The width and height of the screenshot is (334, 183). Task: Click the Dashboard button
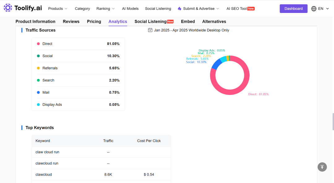[293, 9]
